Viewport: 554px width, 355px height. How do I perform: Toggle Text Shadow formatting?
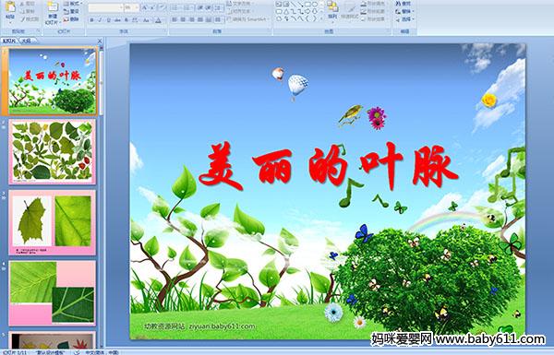click(126, 20)
